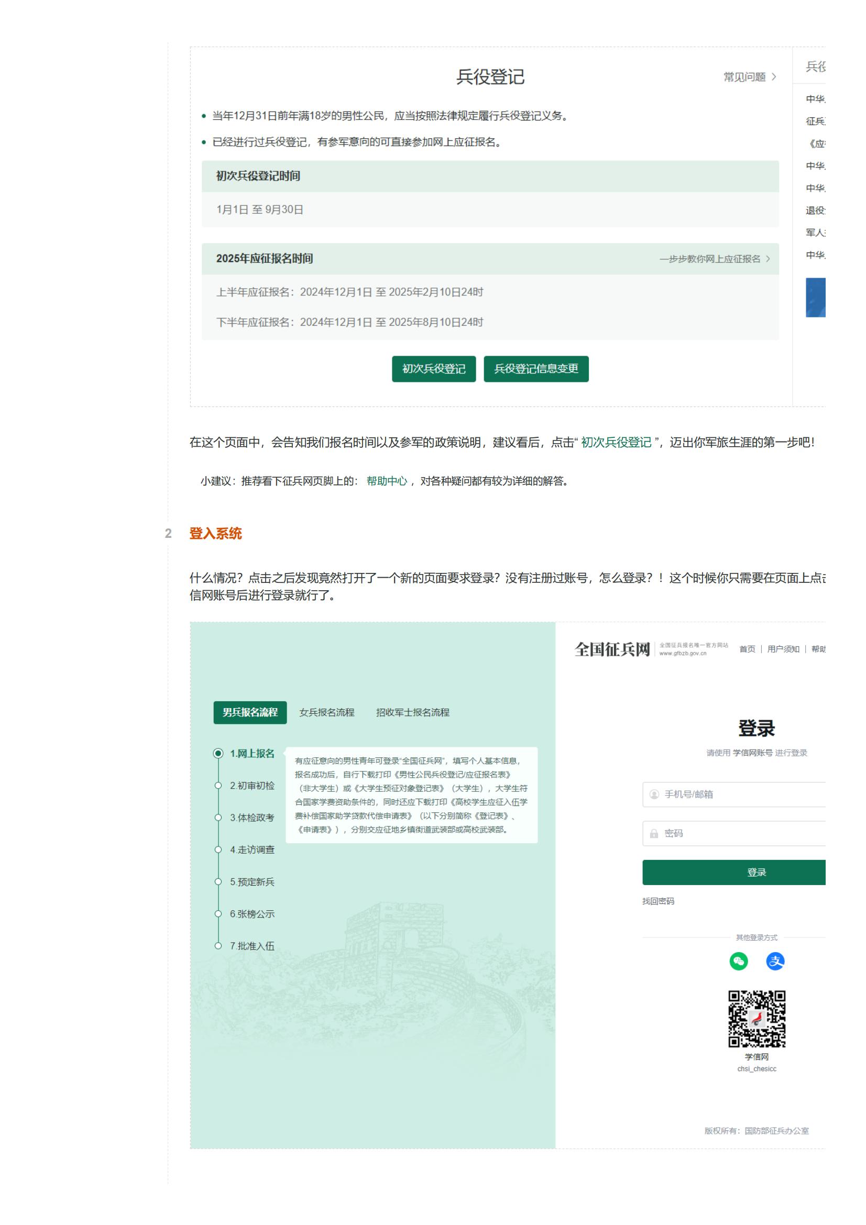Click the Alipay login icon
Viewport: 866px width, 1225px height.
(x=775, y=961)
